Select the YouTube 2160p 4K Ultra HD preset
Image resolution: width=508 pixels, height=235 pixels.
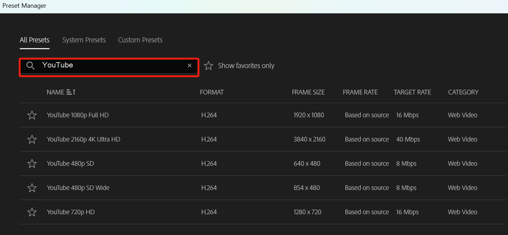tap(84, 139)
